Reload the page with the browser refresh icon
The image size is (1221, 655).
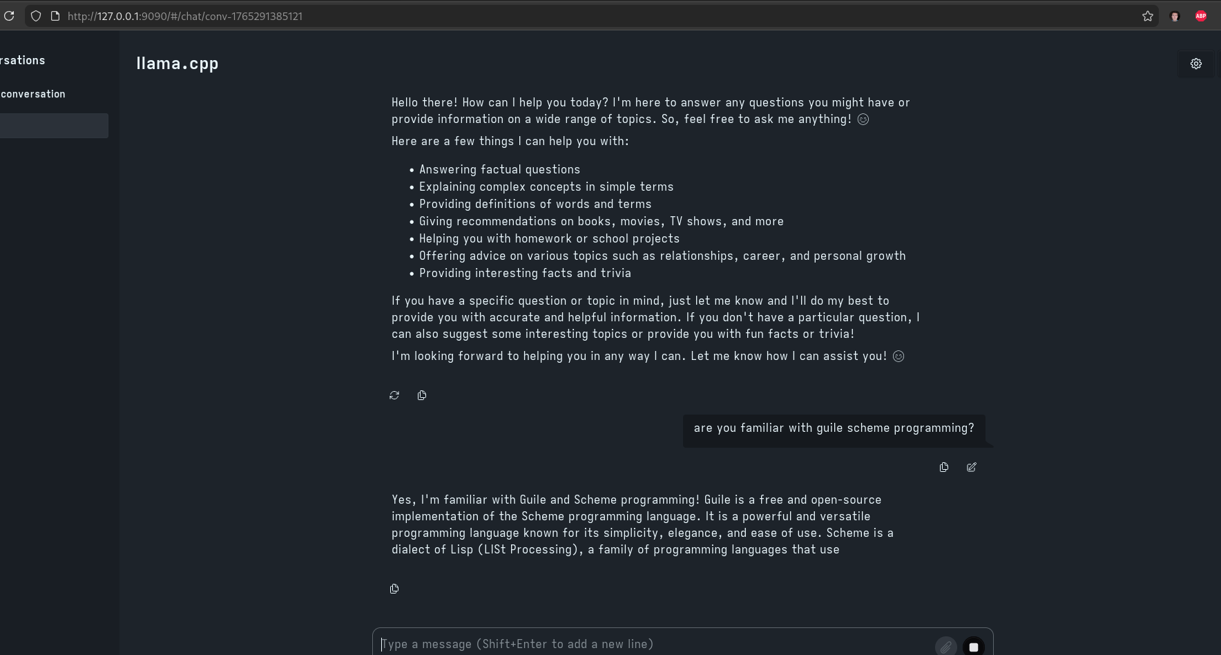click(9, 16)
